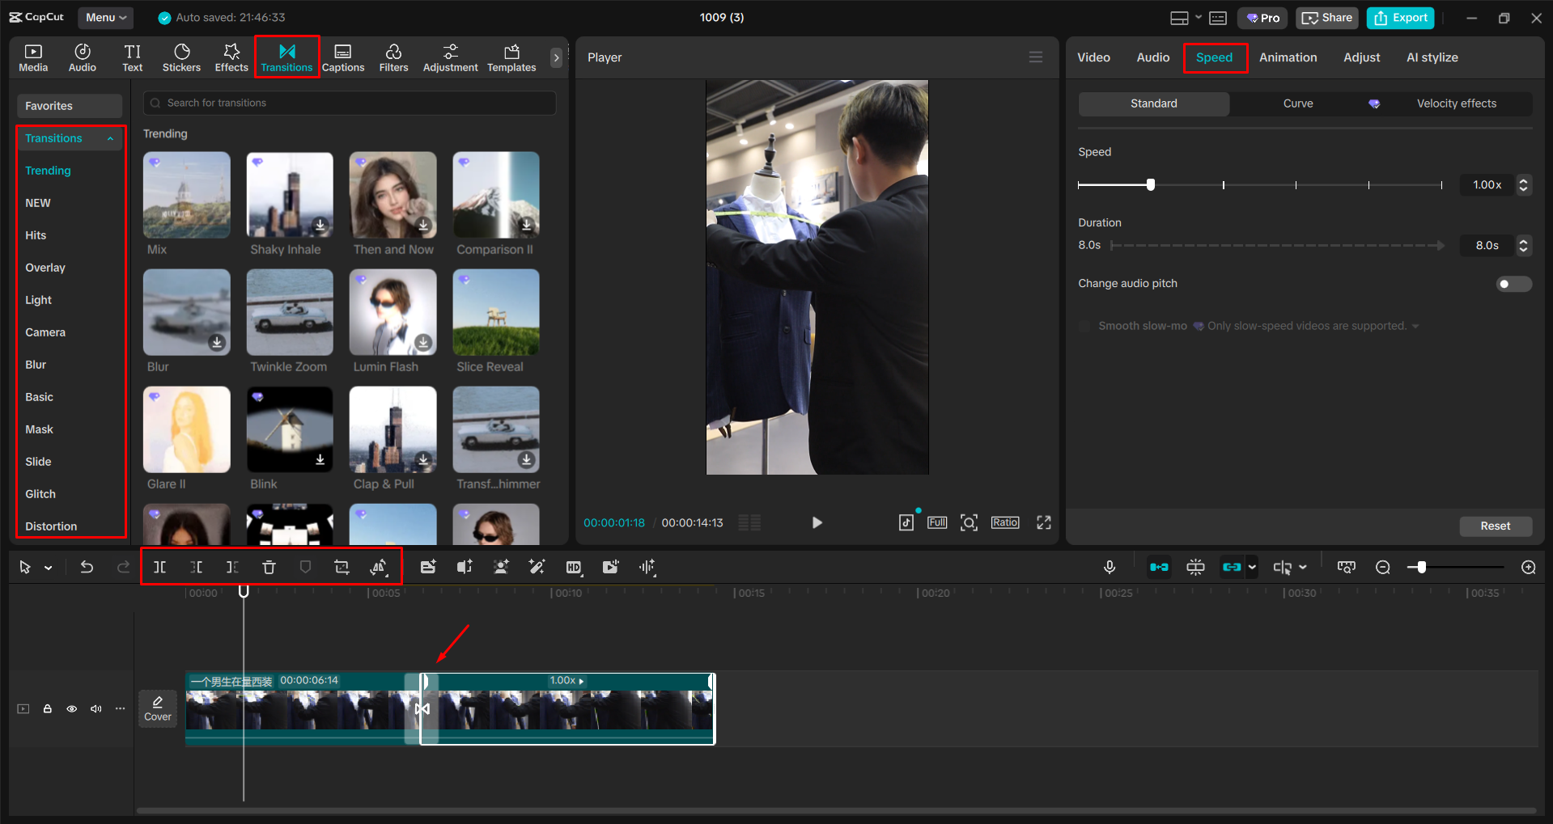Select the Mirror/flip tool above the timeline

point(378,567)
